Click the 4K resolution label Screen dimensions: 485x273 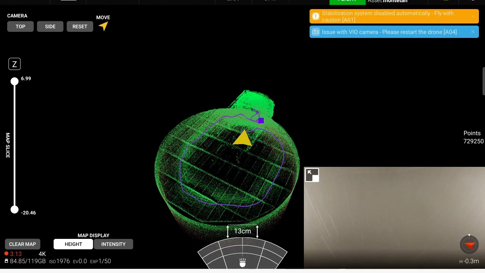42,254
